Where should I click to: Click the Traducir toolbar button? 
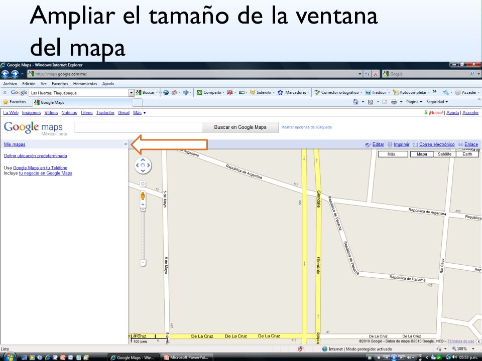[x=378, y=92]
